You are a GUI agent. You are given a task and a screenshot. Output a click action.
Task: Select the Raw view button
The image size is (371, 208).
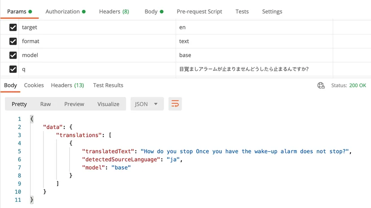(45, 104)
